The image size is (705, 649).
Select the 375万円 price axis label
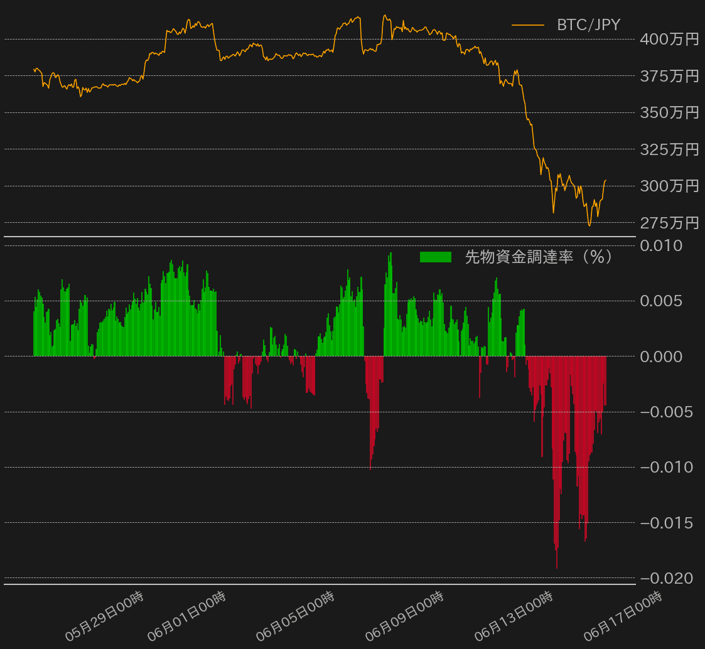(669, 77)
